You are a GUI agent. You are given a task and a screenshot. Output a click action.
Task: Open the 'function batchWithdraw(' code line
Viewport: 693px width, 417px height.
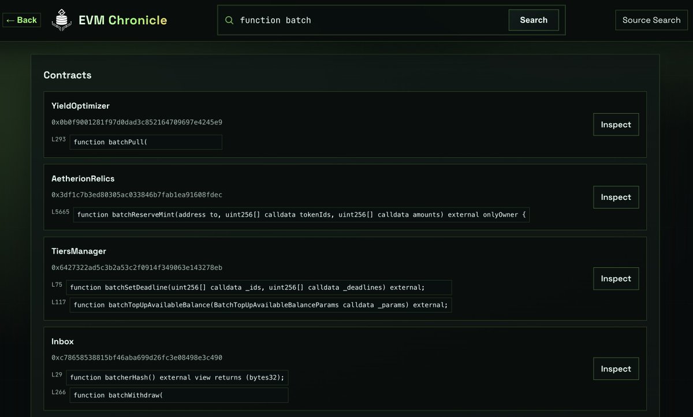pyautogui.click(x=179, y=395)
